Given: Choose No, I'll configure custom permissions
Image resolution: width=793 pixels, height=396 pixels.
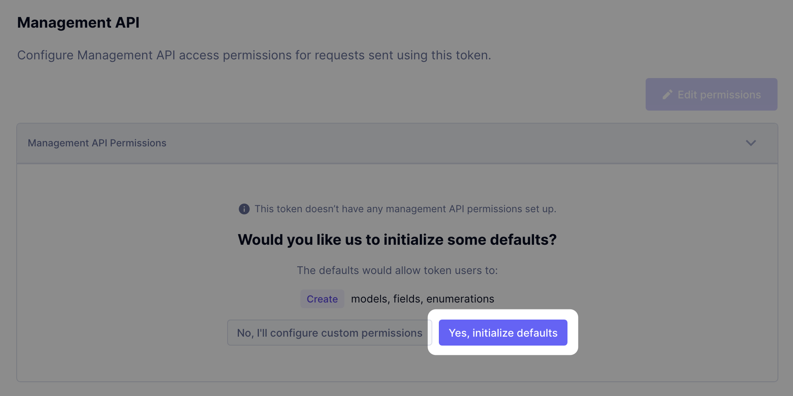Looking at the screenshot, I should click(x=329, y=333).
